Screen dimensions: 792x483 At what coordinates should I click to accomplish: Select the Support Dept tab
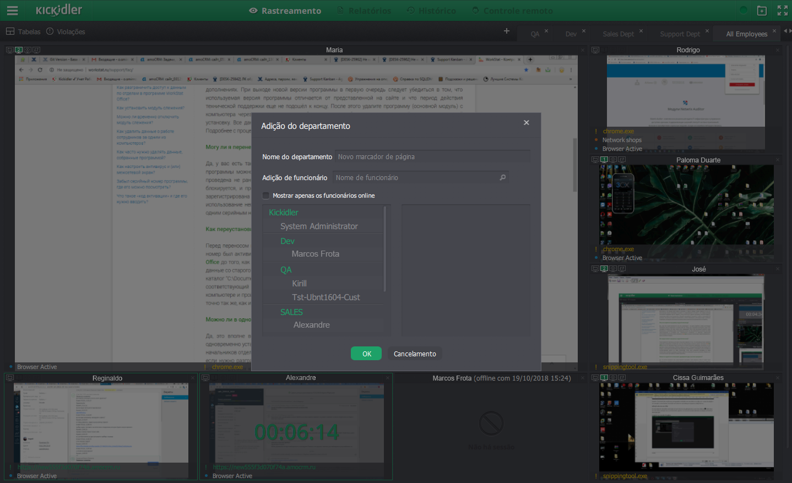[680, 34]
